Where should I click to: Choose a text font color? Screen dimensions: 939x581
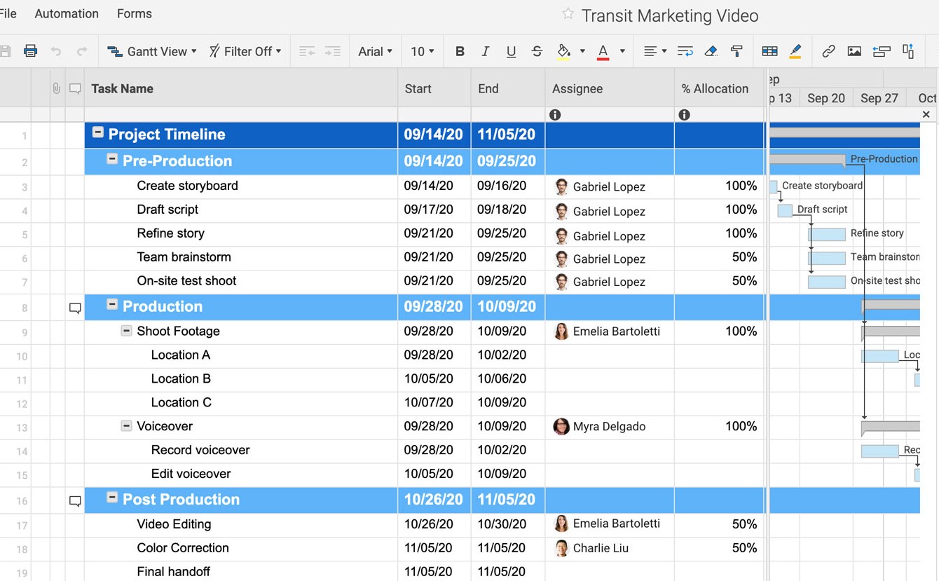[x=603, y=51]
